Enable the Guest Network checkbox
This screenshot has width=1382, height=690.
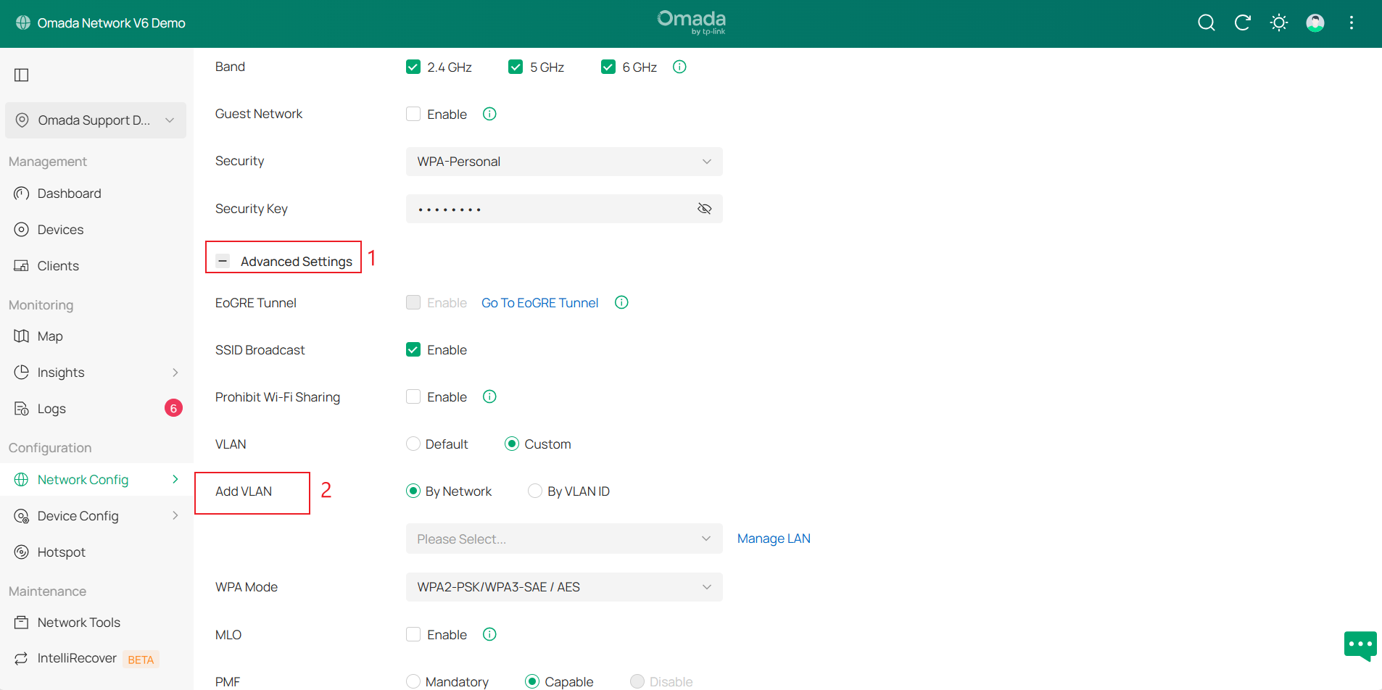[413, 113]
